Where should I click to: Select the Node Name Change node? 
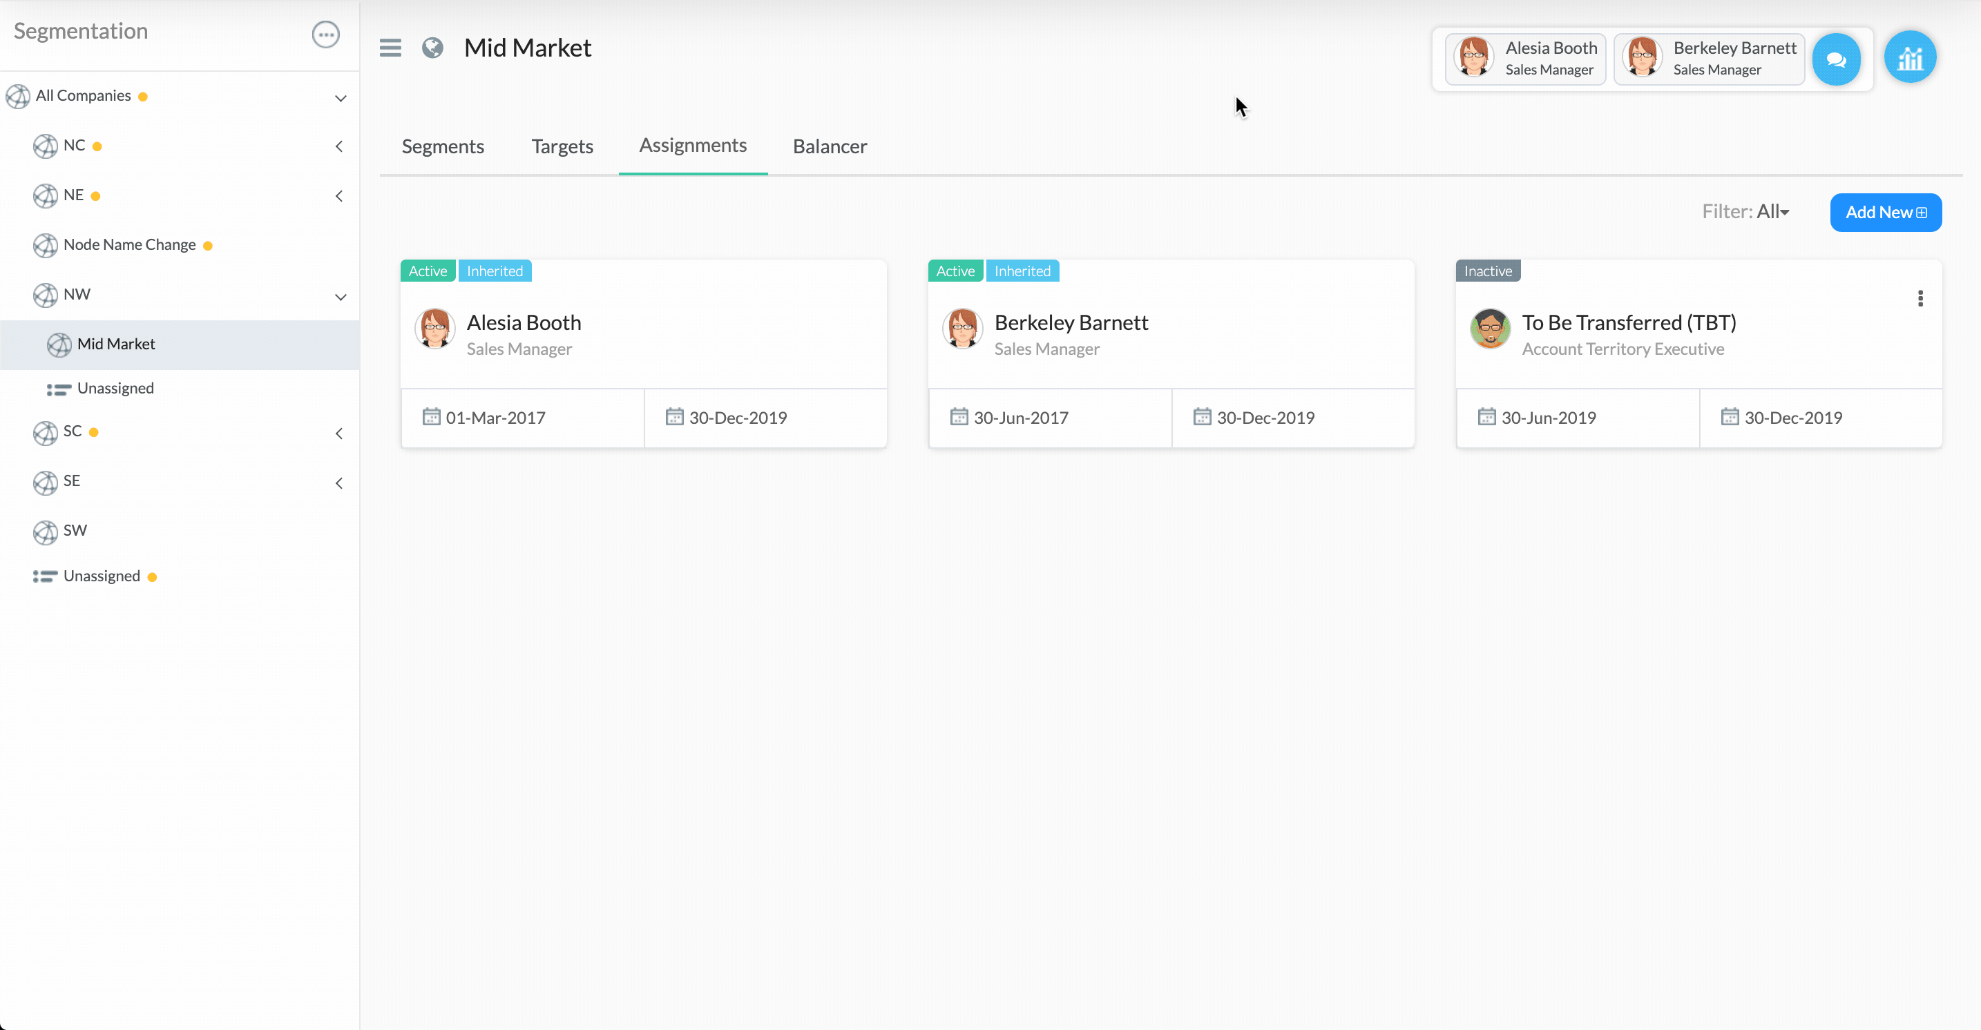(x=130, y=244)
